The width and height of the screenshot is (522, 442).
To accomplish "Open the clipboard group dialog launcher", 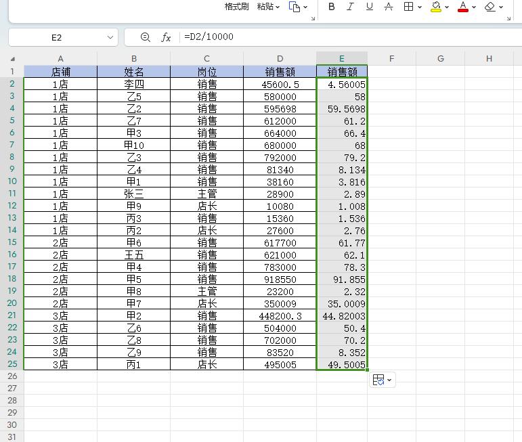I will [x=313, y=19].
